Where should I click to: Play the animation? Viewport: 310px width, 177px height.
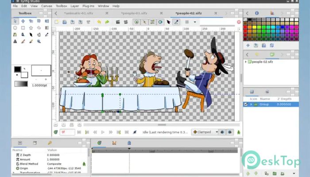103,132
